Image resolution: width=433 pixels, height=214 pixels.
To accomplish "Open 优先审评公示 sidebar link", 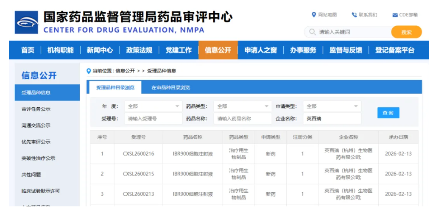I will point(36,142).
